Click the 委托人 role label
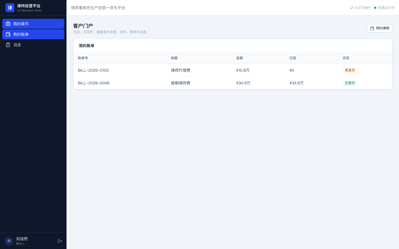 click(x=20, y=244)
